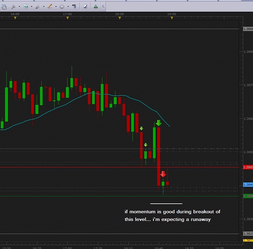Expand the ellipse tool dropdown arrow
This screenshot has width=253, height=249.
point(68,6)
